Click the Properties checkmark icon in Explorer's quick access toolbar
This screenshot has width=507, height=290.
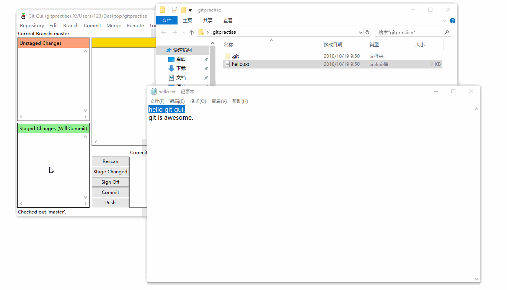tap(175, 10)
